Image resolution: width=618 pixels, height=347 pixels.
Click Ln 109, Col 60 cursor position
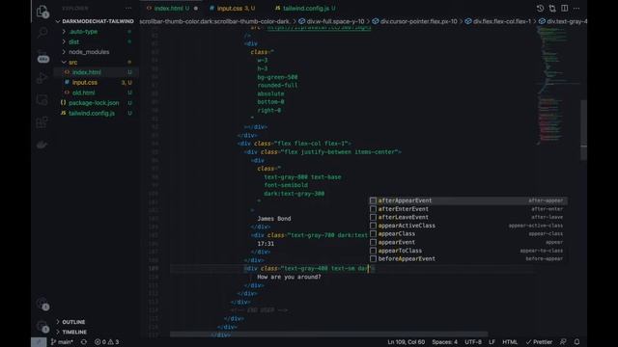pos(406,342)
